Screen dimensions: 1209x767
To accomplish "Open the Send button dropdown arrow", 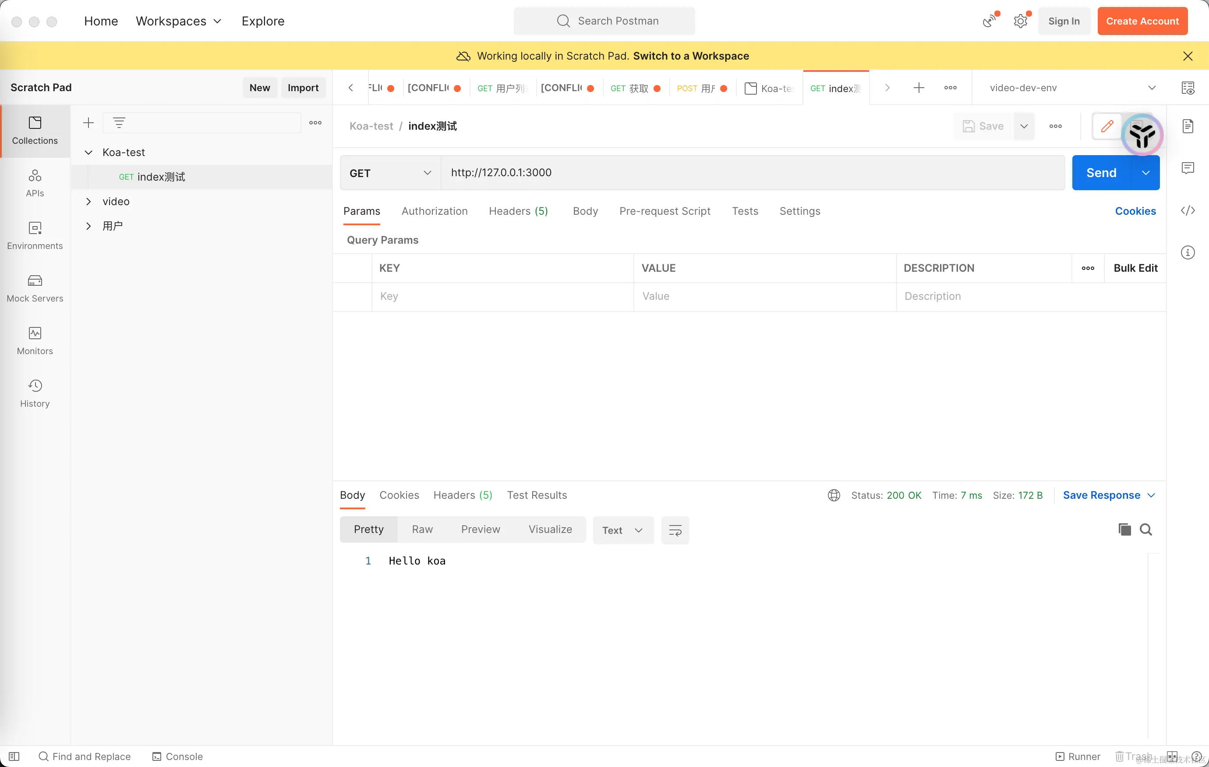I will pos(1145,173).
